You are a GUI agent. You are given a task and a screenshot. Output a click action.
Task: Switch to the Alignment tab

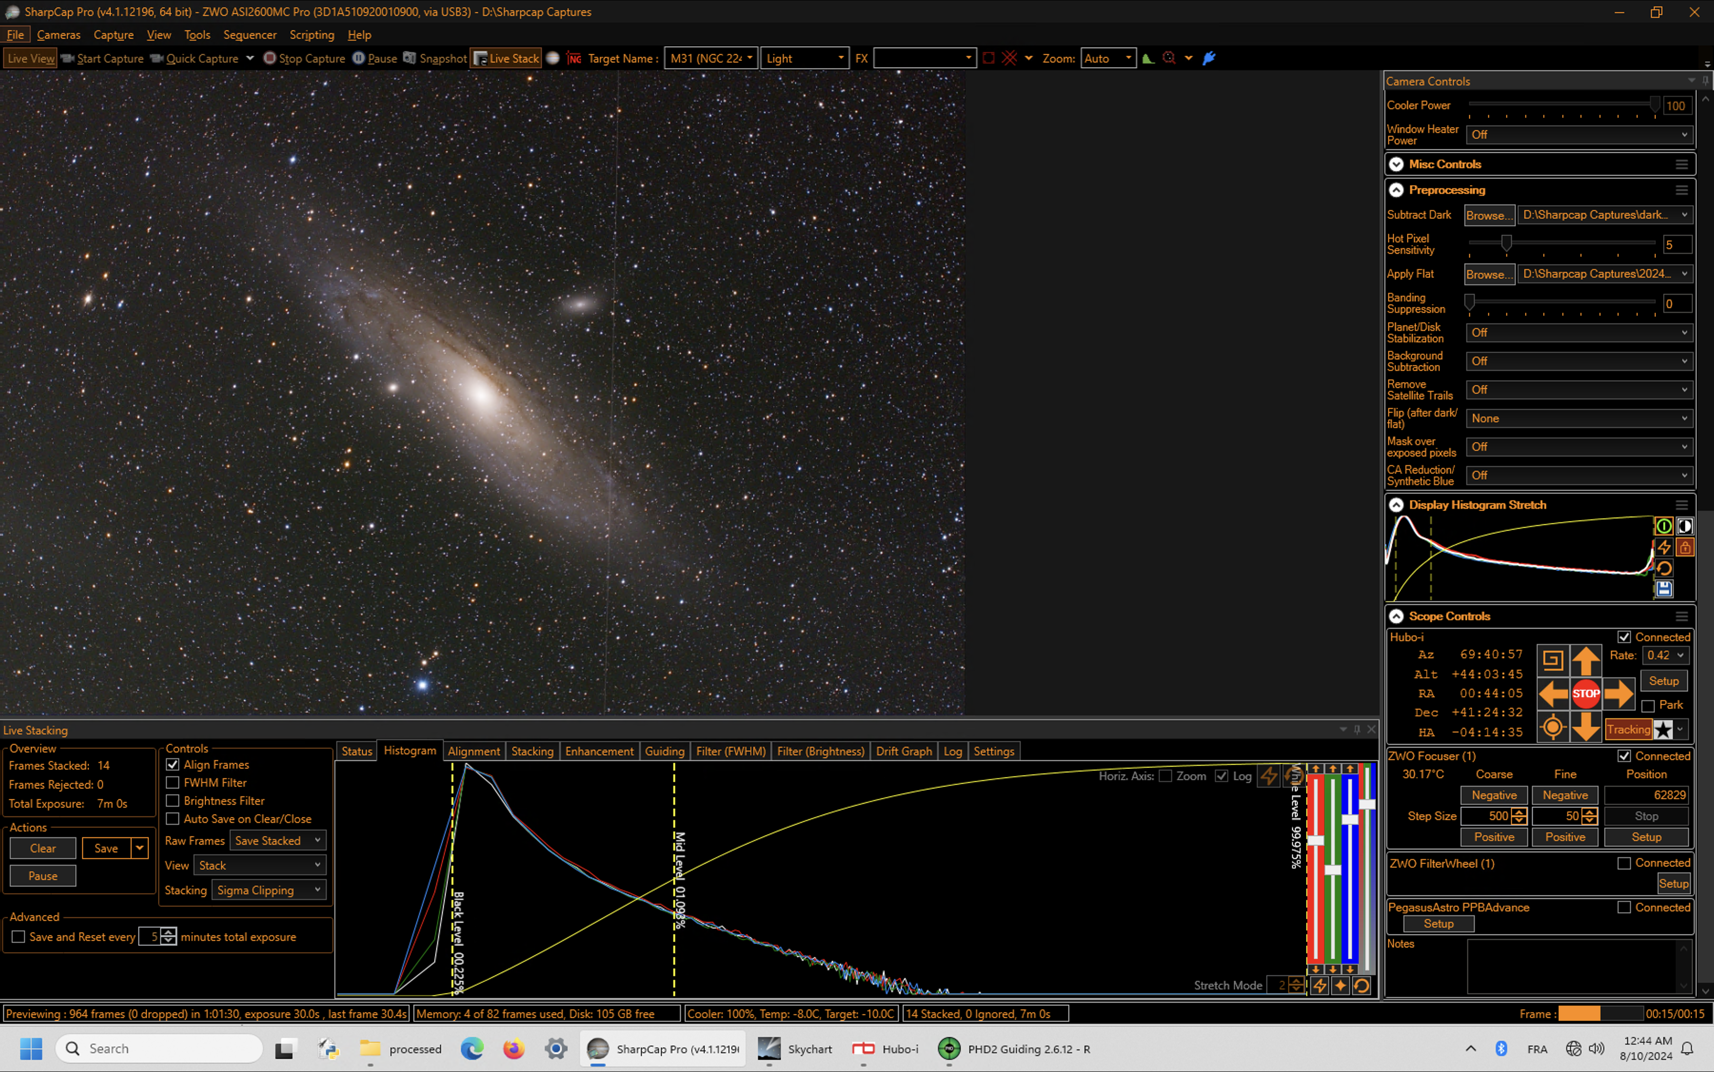point(474,751)
